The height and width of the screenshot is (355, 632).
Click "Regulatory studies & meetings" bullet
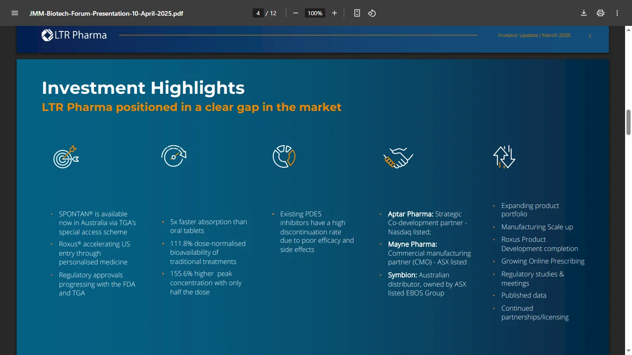tap(533, 278)
